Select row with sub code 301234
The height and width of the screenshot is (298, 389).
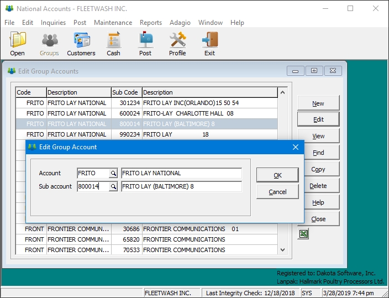coord(146,103)
